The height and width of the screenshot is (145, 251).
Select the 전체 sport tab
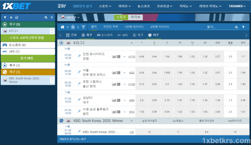[72, 35]
